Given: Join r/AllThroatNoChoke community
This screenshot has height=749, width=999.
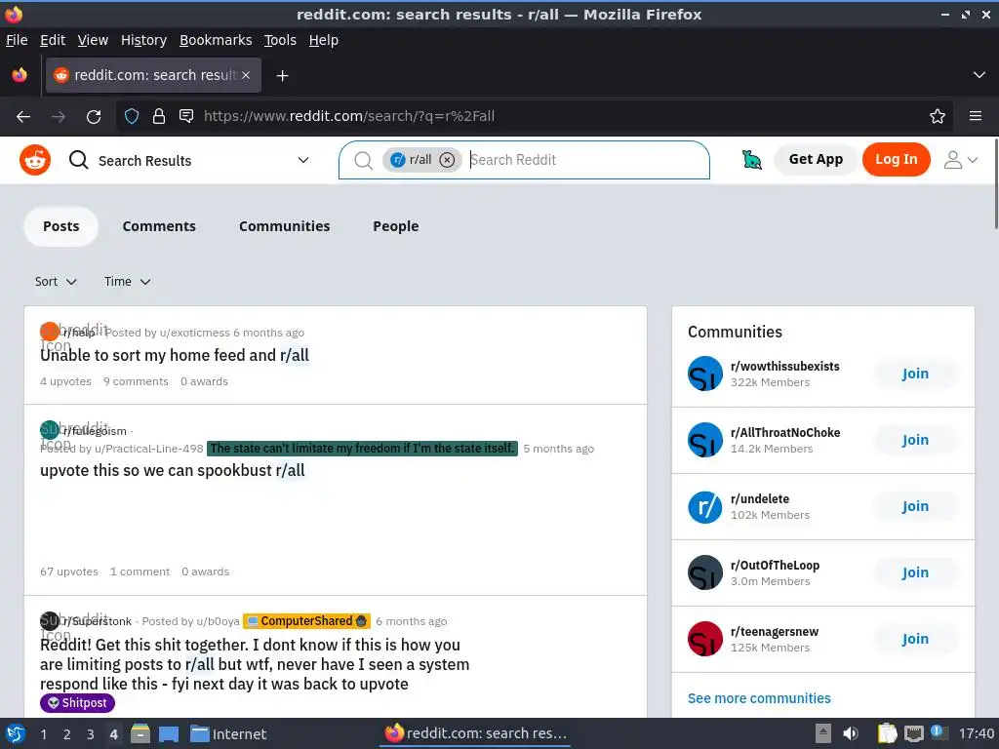Looking at the screenshot, I should (915, 440).
